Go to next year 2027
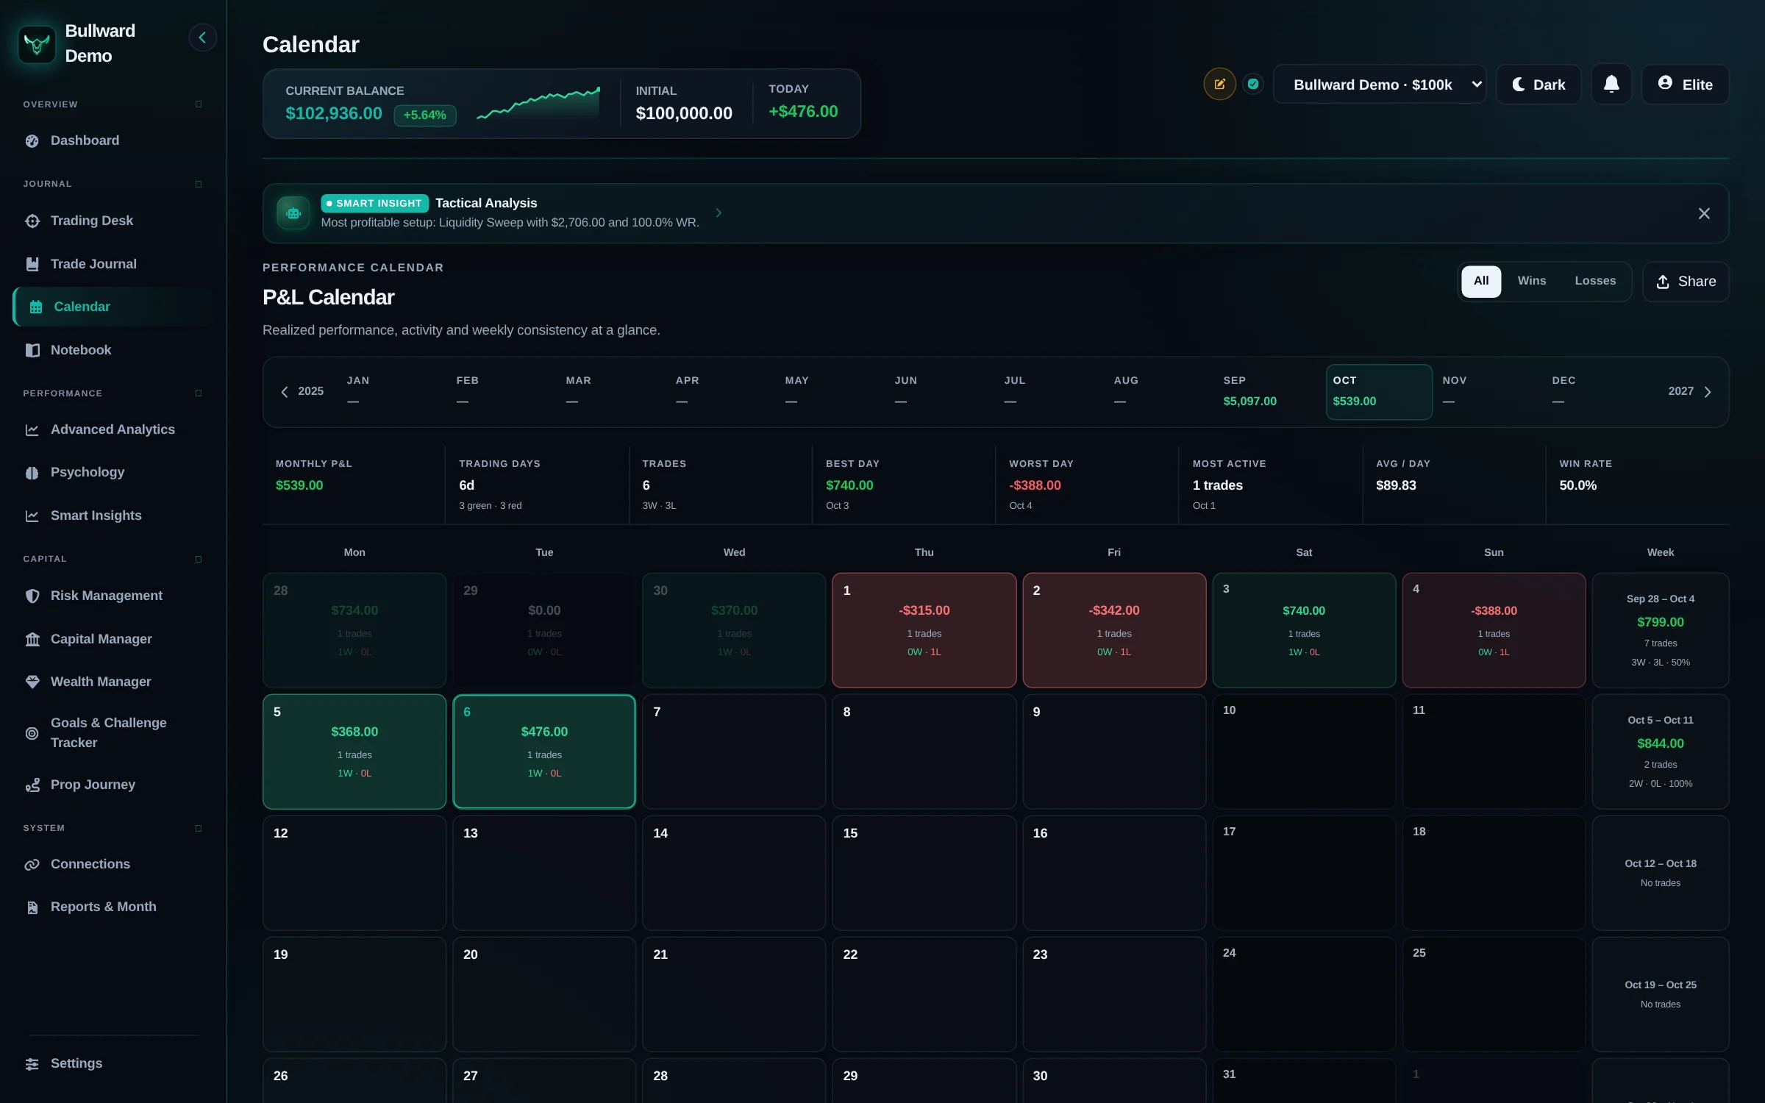The width and height of the screenshot is (1765, 1103). pos(1690,391)
